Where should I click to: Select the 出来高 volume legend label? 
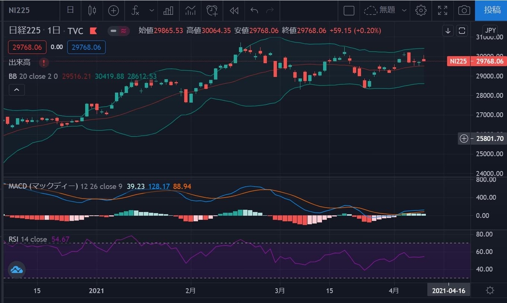(19, 62)
